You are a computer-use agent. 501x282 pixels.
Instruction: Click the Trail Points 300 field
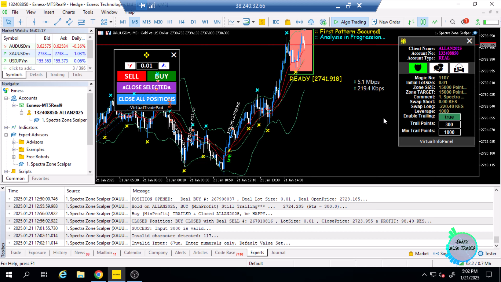tap(449, 124)
